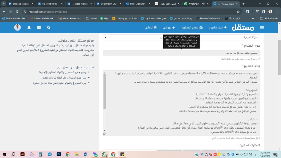Open File Explorer from taskbar
The width and height of the screenshot is (281, 158).
77,154
